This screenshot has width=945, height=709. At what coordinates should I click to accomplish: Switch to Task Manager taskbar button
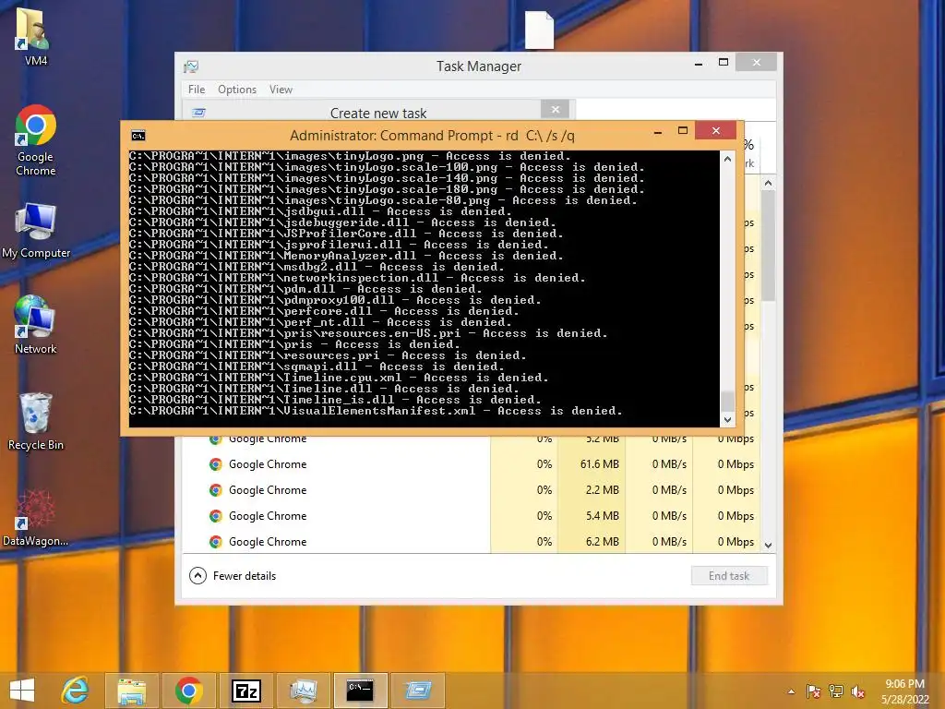tap(303, 691)
